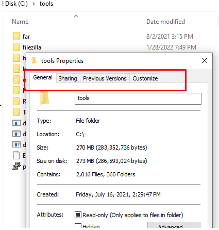Select the far folder name

tap(26, 37)
